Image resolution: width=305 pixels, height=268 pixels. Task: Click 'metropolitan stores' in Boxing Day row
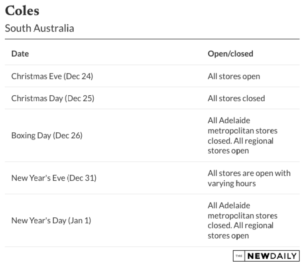242,131
